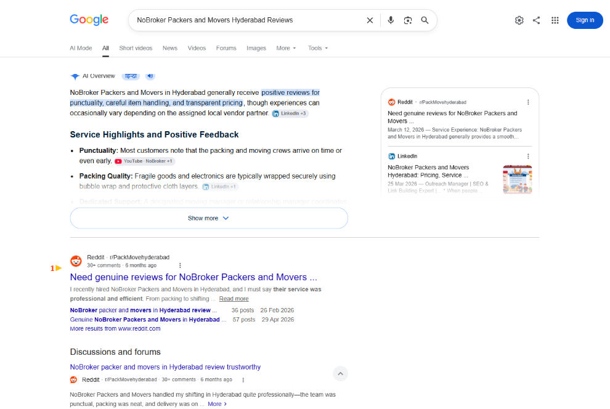Expand the Tools dropdown
The width and height of the screenshot is (610, 409).
[x=318, y=48]
